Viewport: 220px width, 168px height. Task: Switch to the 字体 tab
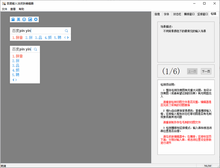pyautogui.click(x=167, y=14)
